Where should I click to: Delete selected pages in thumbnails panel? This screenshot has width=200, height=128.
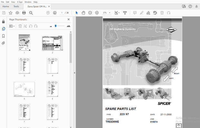(20, 26)
